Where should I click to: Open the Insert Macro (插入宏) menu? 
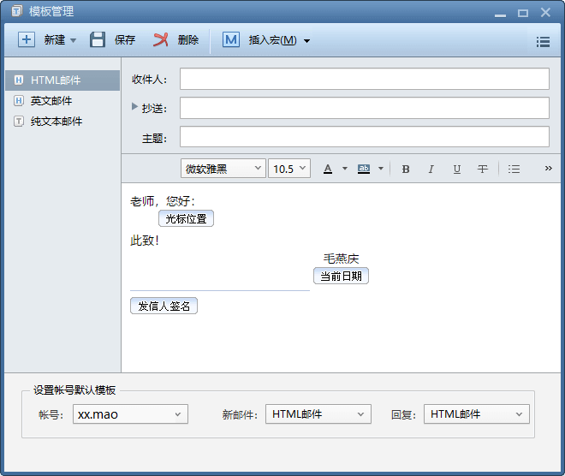pos(266,40)
